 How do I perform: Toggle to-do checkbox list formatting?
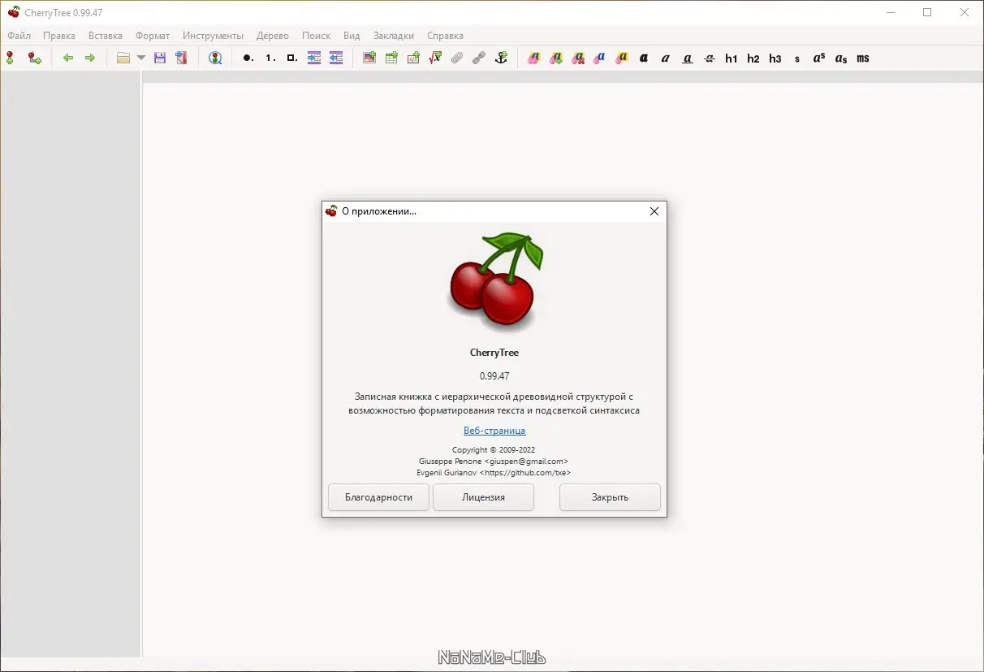point(292,59)
